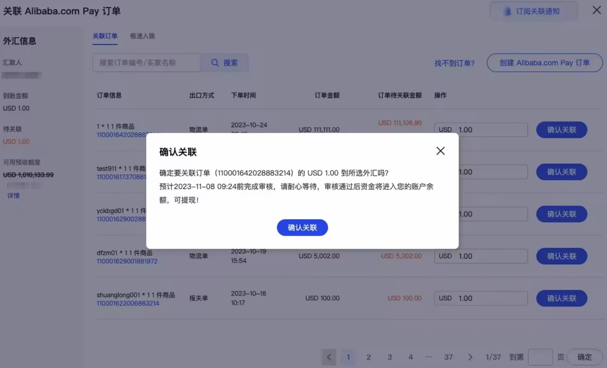Image resolution: width=607 pixels, height=368 pixels.
Task: Go to previous page with left arrow
Action: [329, 357]
